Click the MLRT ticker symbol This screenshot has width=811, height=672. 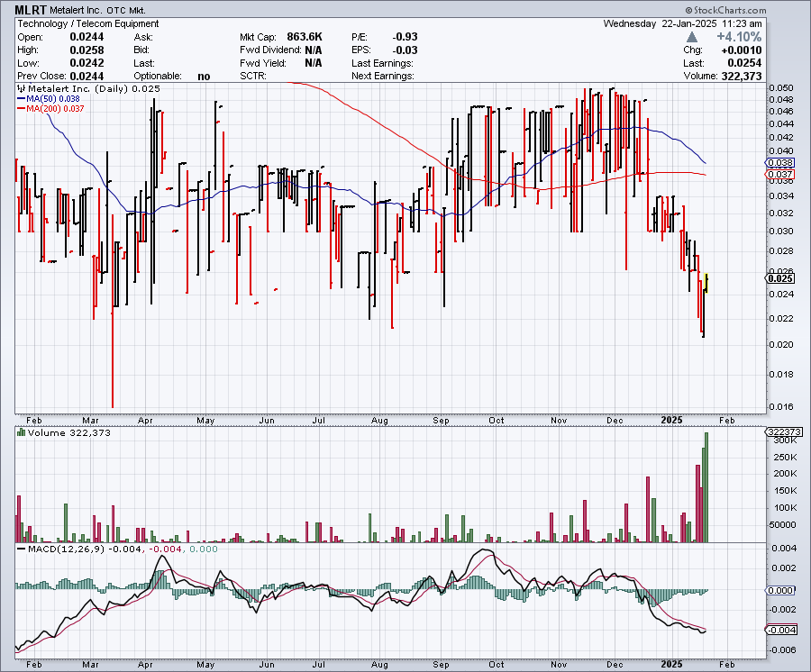click(31, 10)
